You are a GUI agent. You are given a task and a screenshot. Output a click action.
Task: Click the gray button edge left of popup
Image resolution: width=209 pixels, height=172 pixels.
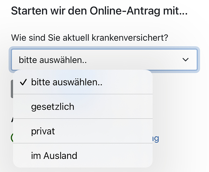[x=12, y=89]
